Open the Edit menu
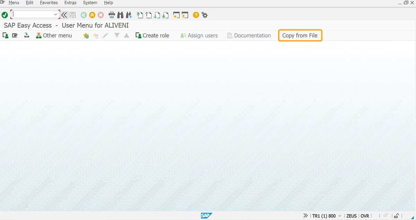The width and height of the screenshot is (416, 220). tap(29, 3)
